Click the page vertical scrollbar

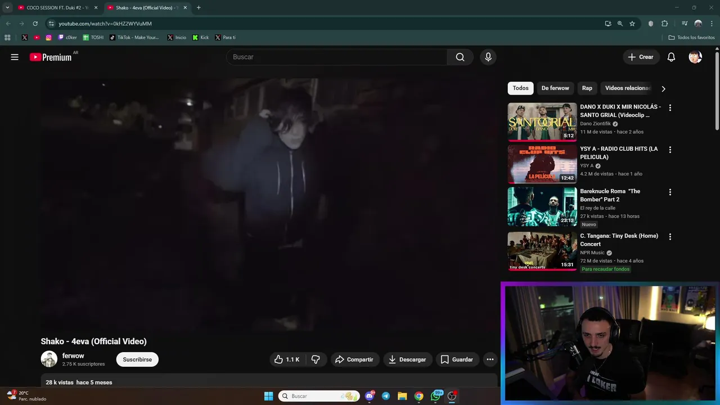pos(717,90)
